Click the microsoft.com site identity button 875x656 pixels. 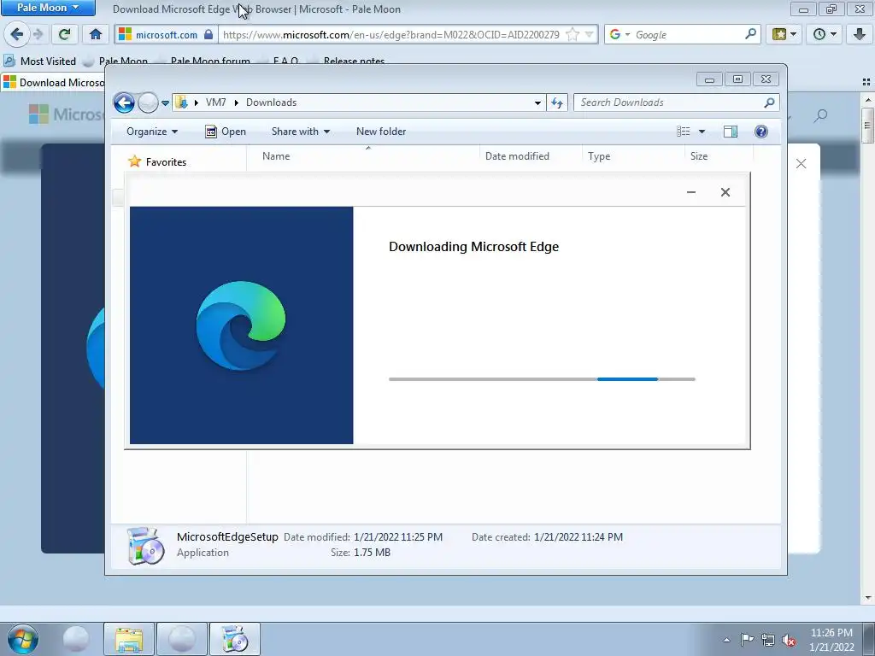coord(166,34)
